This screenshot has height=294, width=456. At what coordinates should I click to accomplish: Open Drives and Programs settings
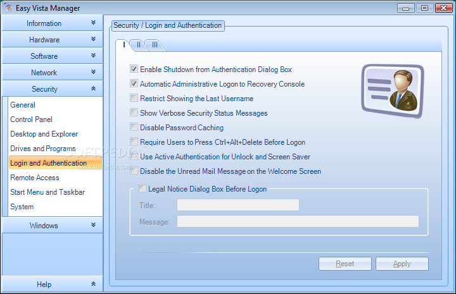pyautogui.click(x=43, y=149)
